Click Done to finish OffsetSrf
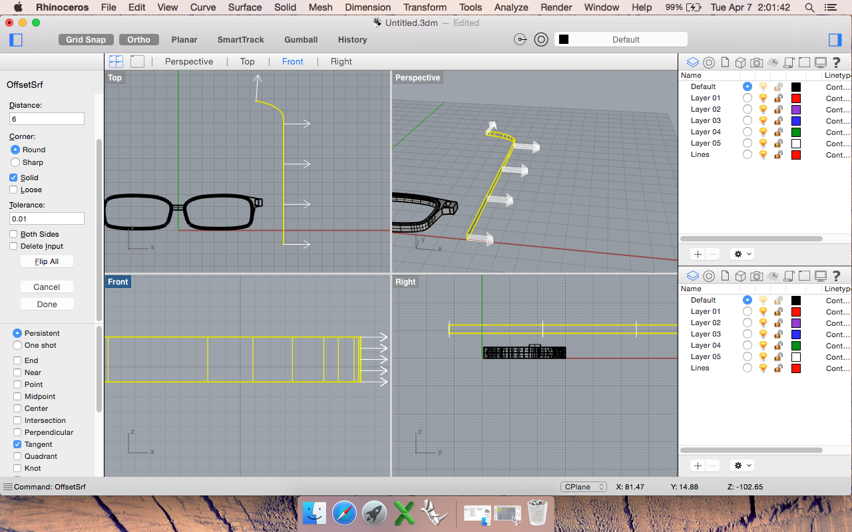852x532 pixels. pos(47,304)
